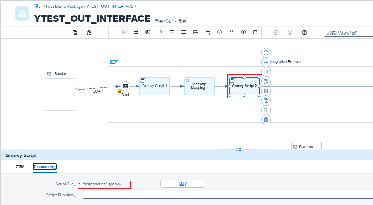
Task: Click the plus add bubble beside Groovy Script 2
Action: pyautogui.click(x=266, y=62)
